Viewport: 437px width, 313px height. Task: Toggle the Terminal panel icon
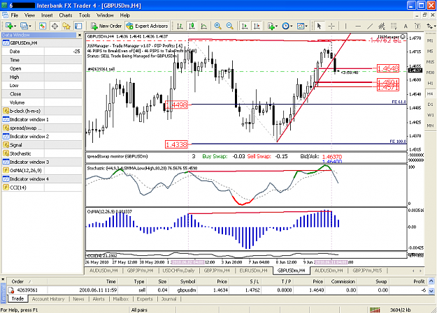click(x=78, y=26)
